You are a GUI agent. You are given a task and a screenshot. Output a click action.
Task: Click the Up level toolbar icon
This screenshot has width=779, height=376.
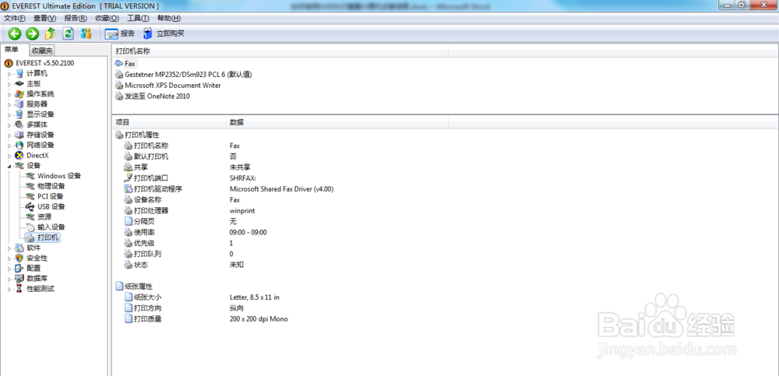[50, 33]
